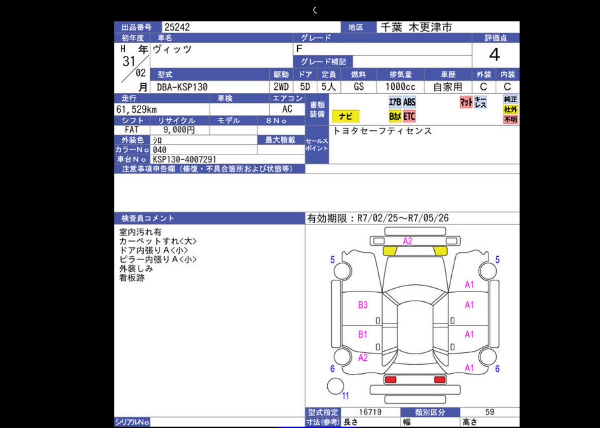This screenshot has height=428, width=600.
Task: Click the exterior color シロ
Action: point(157,140)
